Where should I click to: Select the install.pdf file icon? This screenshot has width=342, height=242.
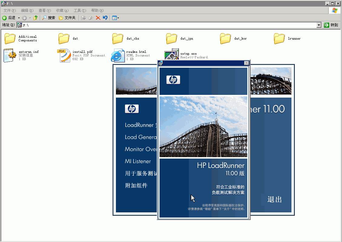point(64,56)
